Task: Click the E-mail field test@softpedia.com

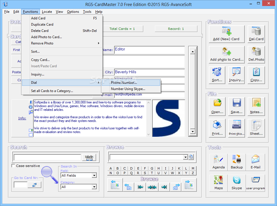Action: 149,95
